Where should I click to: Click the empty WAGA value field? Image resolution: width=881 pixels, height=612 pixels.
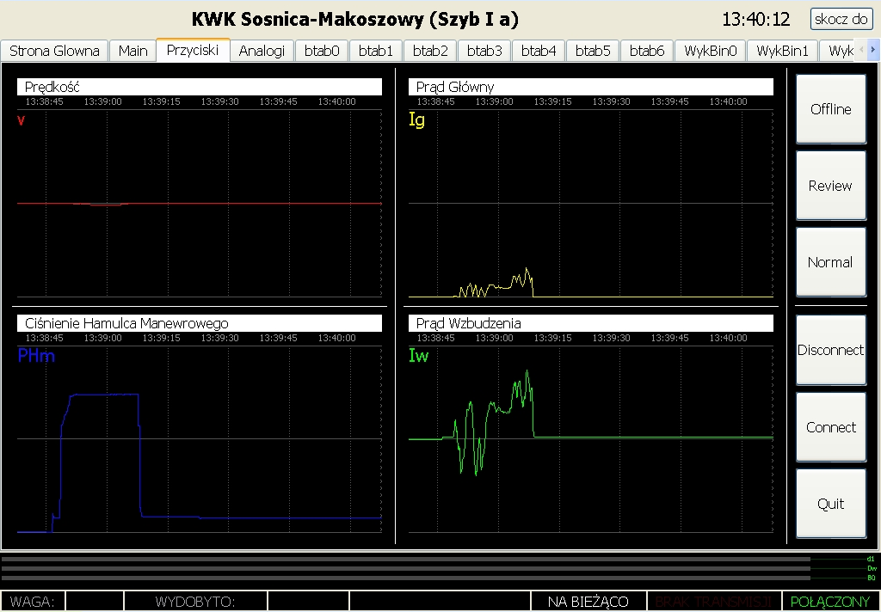point(95,602)
